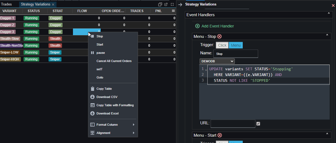This screenshot has height=143, width=336.
Task: Collapse the Menu - Stop section
Action: (x=327, y=35)
